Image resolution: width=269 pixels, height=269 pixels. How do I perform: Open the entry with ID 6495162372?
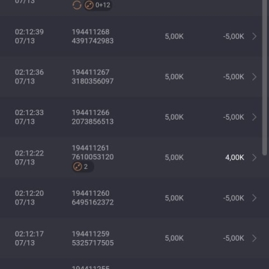(93, 202)
